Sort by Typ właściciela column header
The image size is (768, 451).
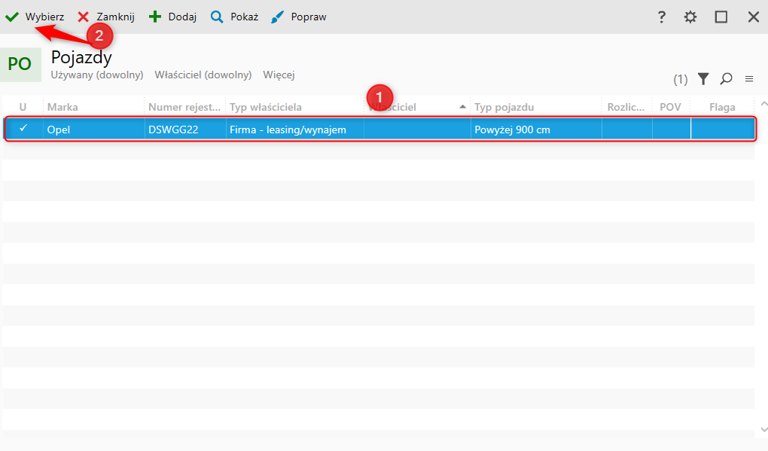pos(295,107)
